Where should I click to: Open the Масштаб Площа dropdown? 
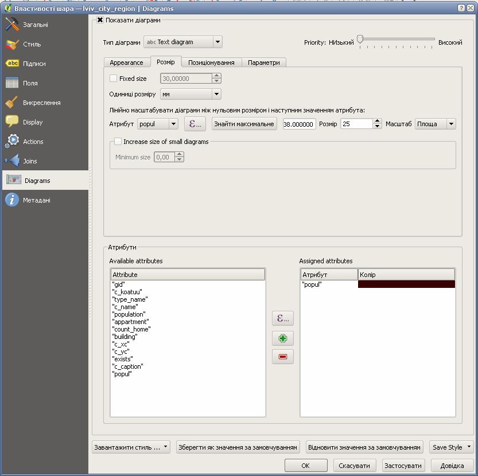click(x=435, y=124)
